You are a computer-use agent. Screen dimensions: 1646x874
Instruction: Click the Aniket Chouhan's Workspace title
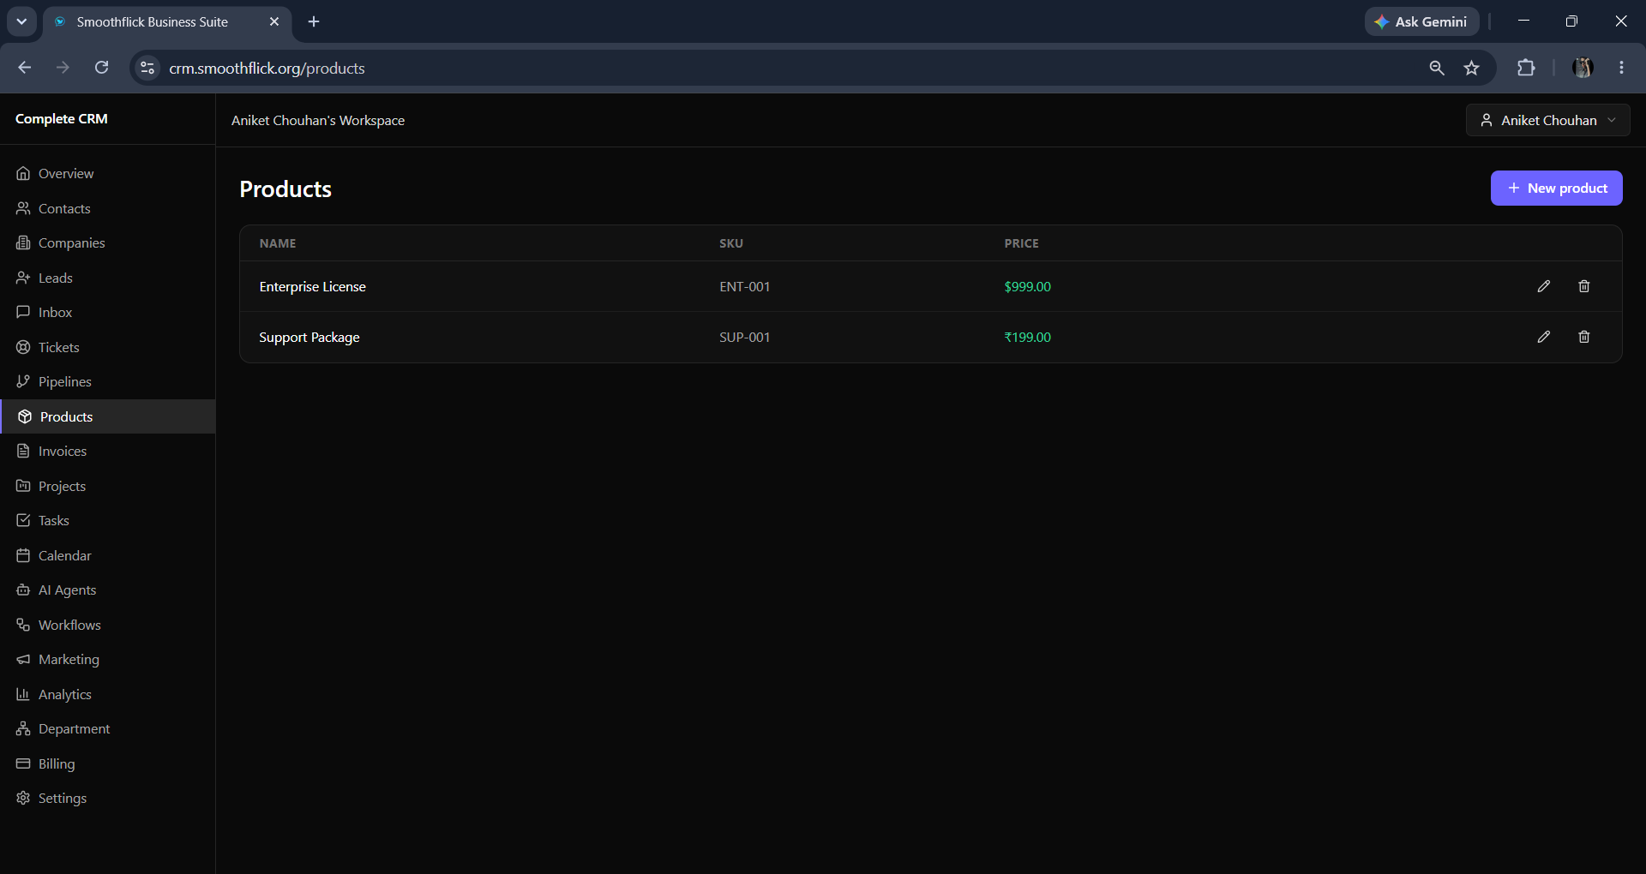click(x=318, y=121)
